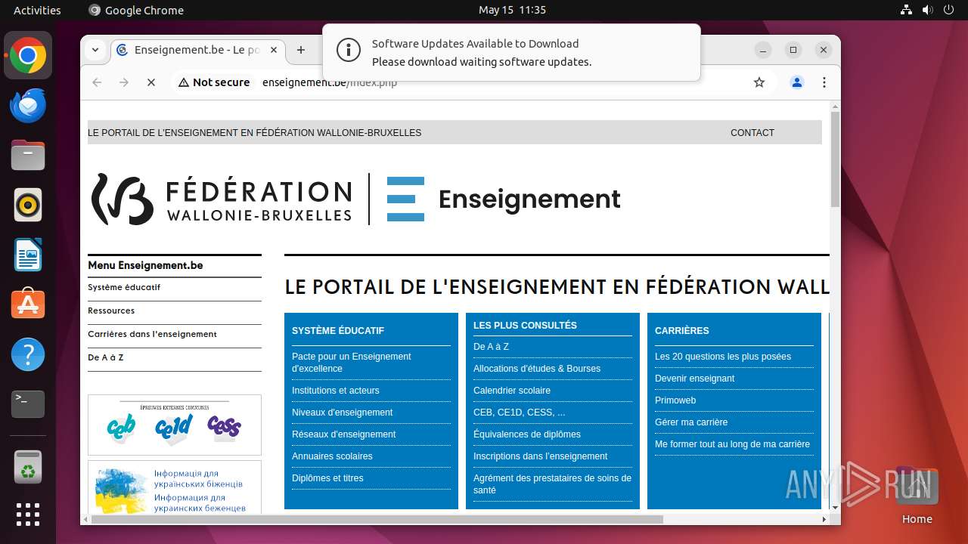The width and height of the screenshot is (968, 544).
Task: Open Gérer ma carrière link
Action: click(691, 422)
